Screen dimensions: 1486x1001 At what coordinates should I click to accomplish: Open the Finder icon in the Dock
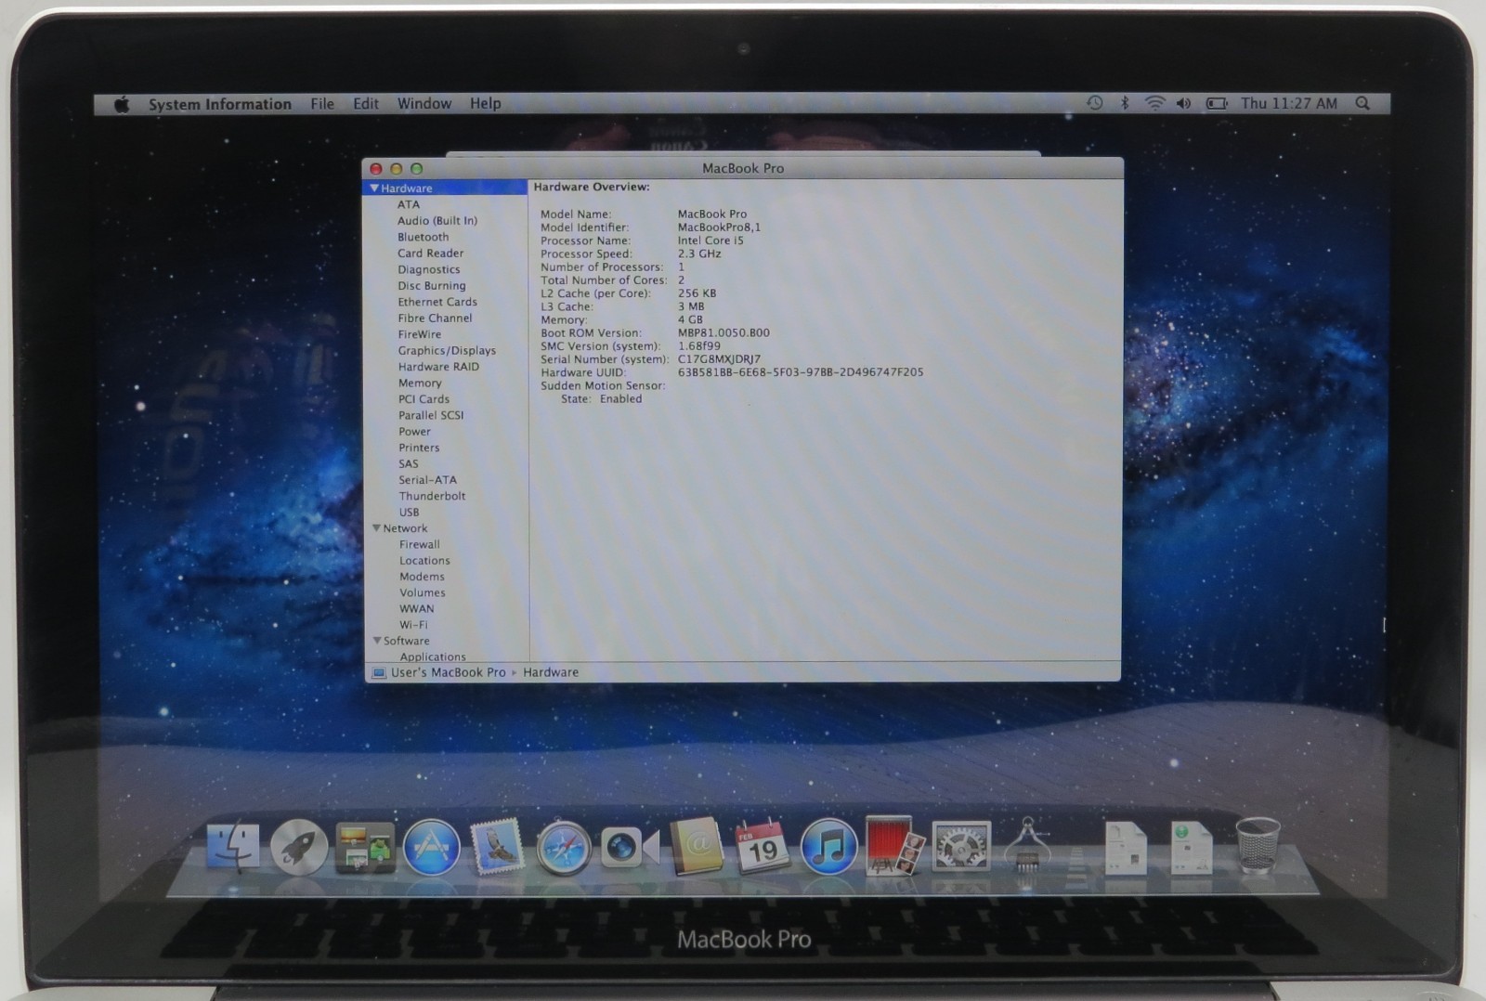click(x=232, y=847)
